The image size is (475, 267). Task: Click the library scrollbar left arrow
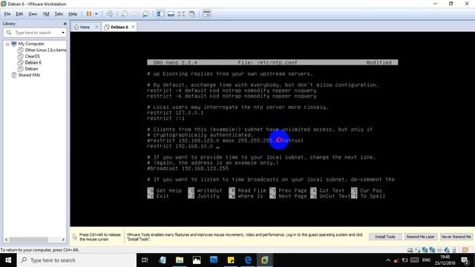pyautogui.click(x=6, y=240)
